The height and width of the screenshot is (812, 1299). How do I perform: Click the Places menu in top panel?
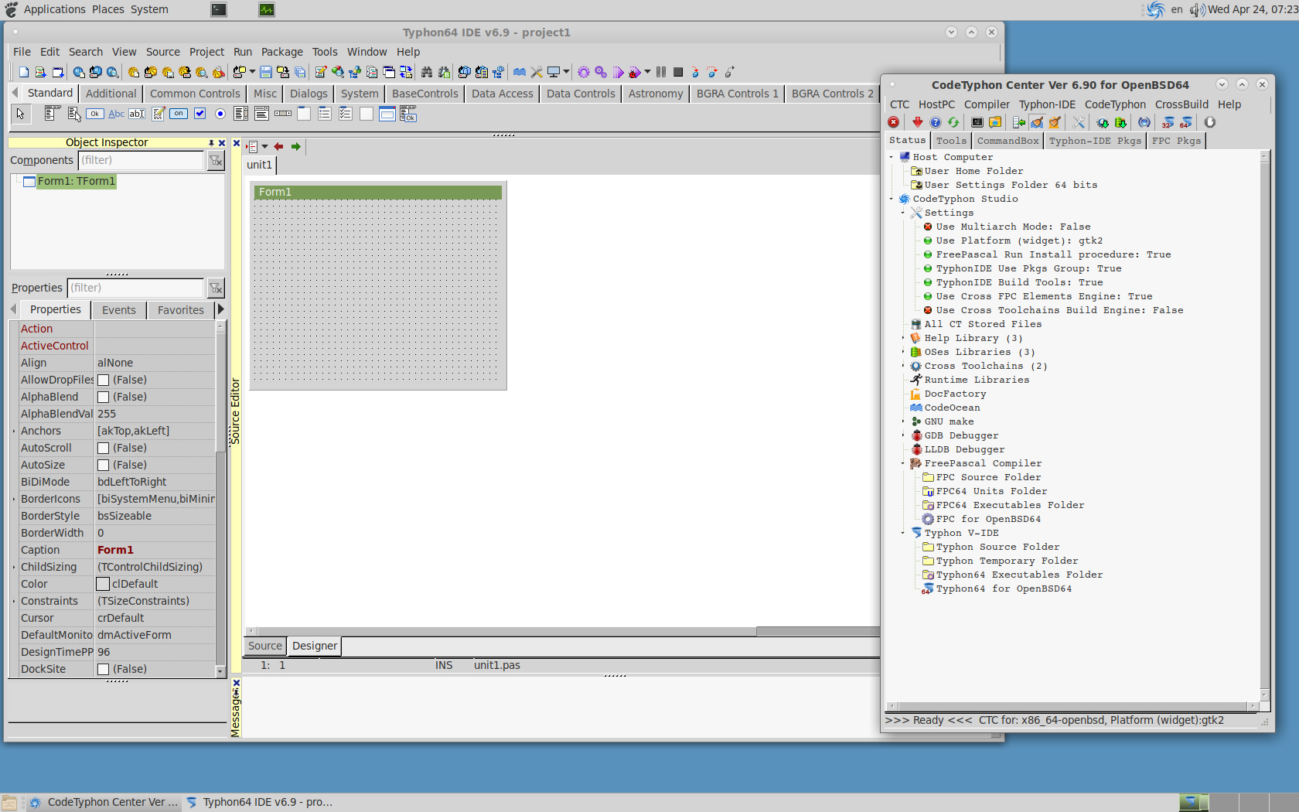(x=108, y=9)
